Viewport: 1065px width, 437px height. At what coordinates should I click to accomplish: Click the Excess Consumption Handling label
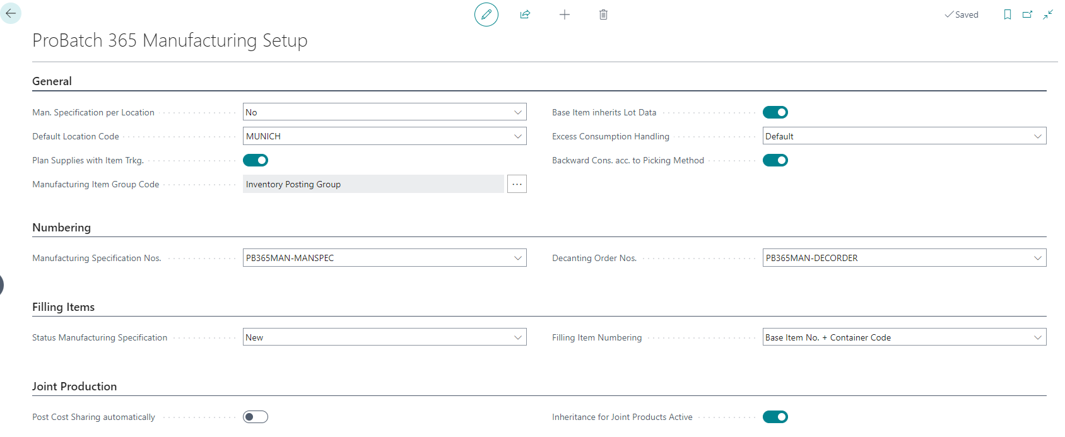point(611,136)
